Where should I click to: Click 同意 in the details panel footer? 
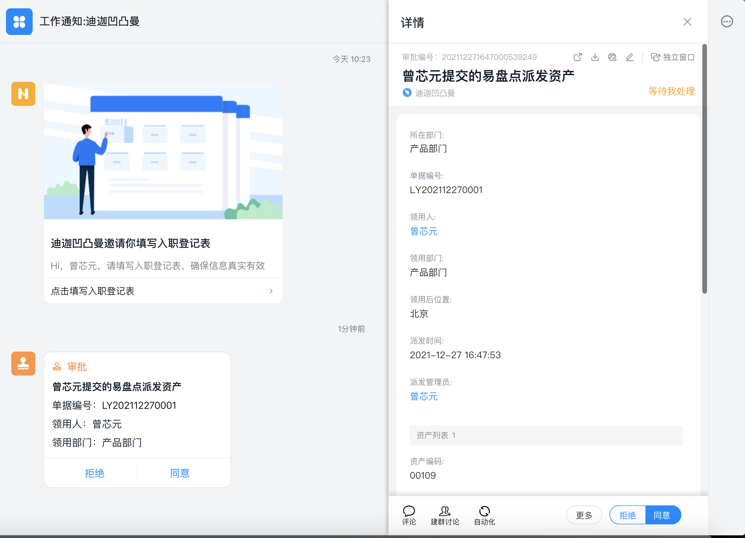pos(662,515)
